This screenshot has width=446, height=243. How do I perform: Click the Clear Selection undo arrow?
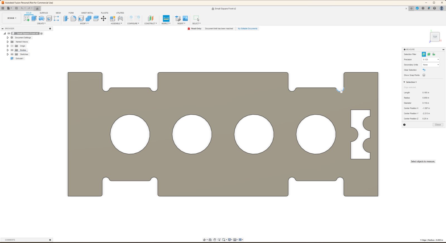click(x=424, y=70)
